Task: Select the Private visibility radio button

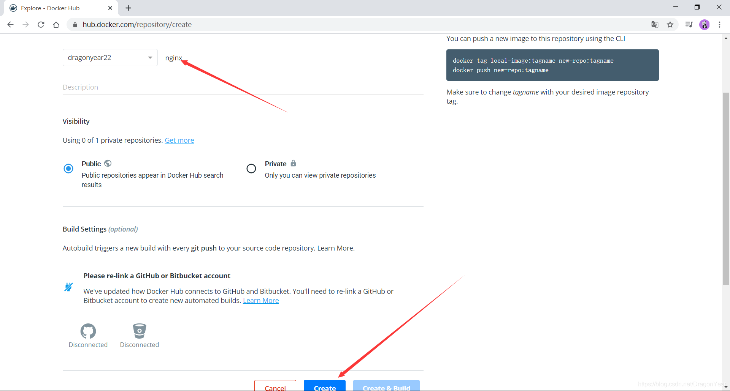Action: 251,169
